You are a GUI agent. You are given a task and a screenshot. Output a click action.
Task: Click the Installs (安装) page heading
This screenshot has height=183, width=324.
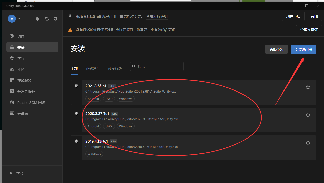[x=78, y=49]
